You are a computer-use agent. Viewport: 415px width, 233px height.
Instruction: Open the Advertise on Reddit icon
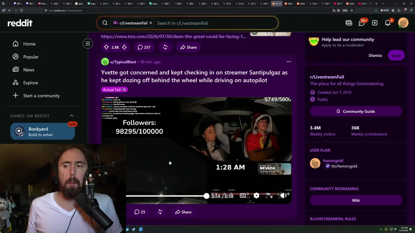tap(349, 23)
